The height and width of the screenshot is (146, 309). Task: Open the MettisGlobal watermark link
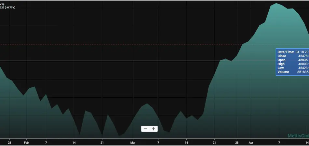(x=298, y=136)
